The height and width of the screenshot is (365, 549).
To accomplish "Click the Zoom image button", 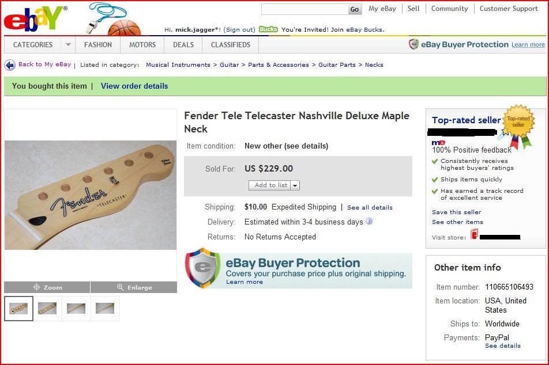I will point(47,287).
